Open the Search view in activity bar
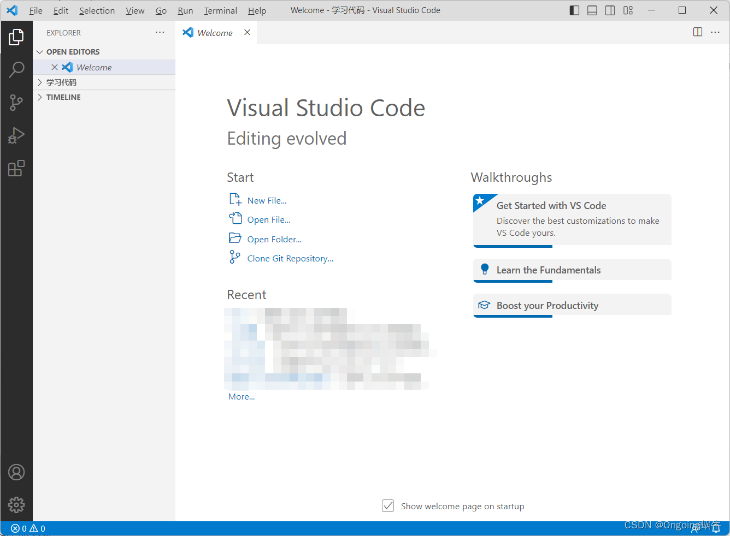 16,69
